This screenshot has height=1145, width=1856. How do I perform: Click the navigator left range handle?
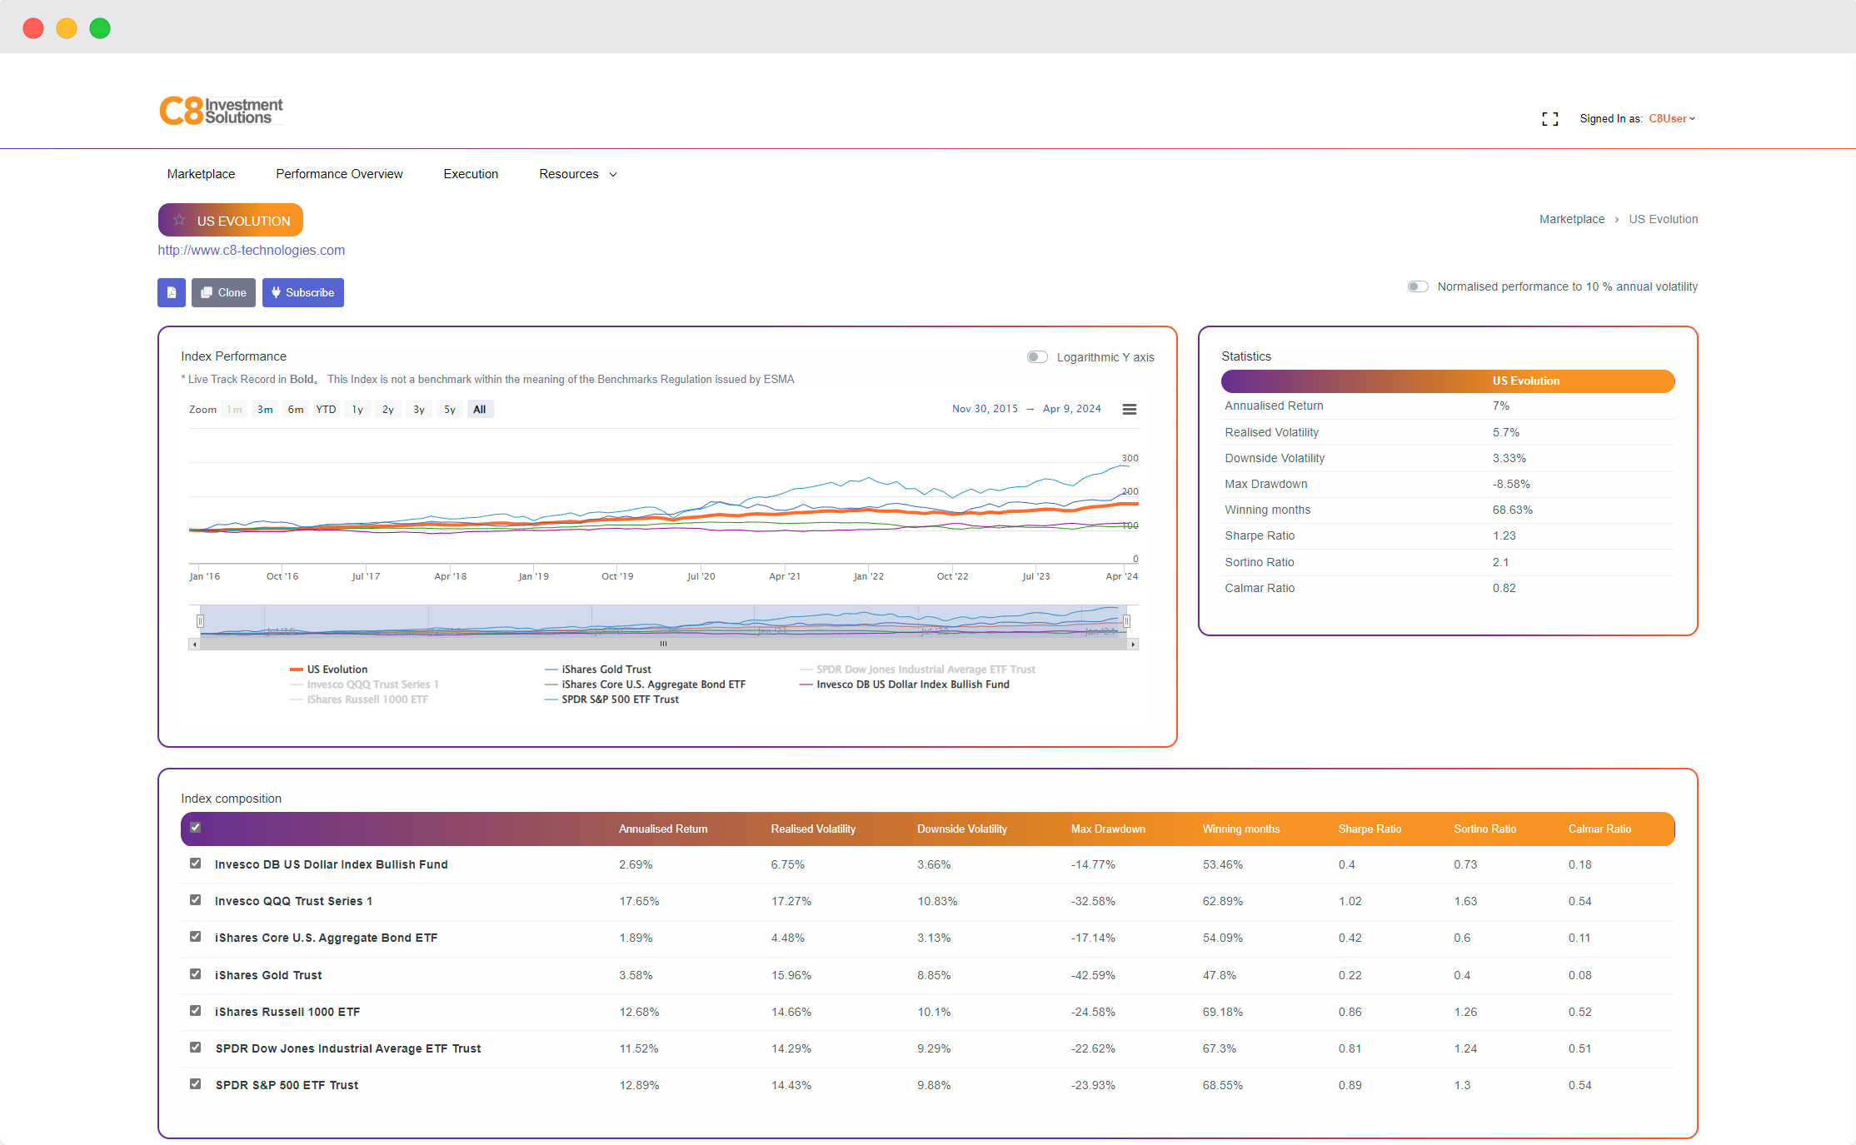click(x=200, y=620)
